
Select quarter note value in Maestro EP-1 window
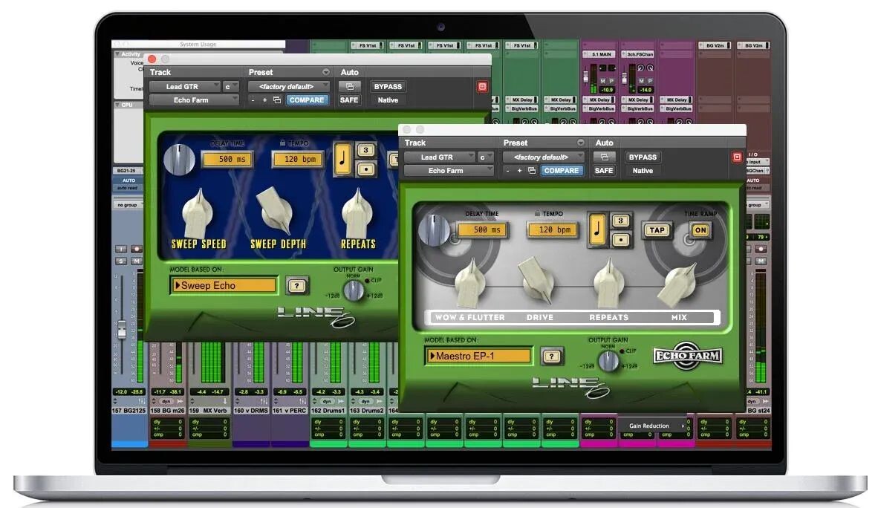pos(597,229)
